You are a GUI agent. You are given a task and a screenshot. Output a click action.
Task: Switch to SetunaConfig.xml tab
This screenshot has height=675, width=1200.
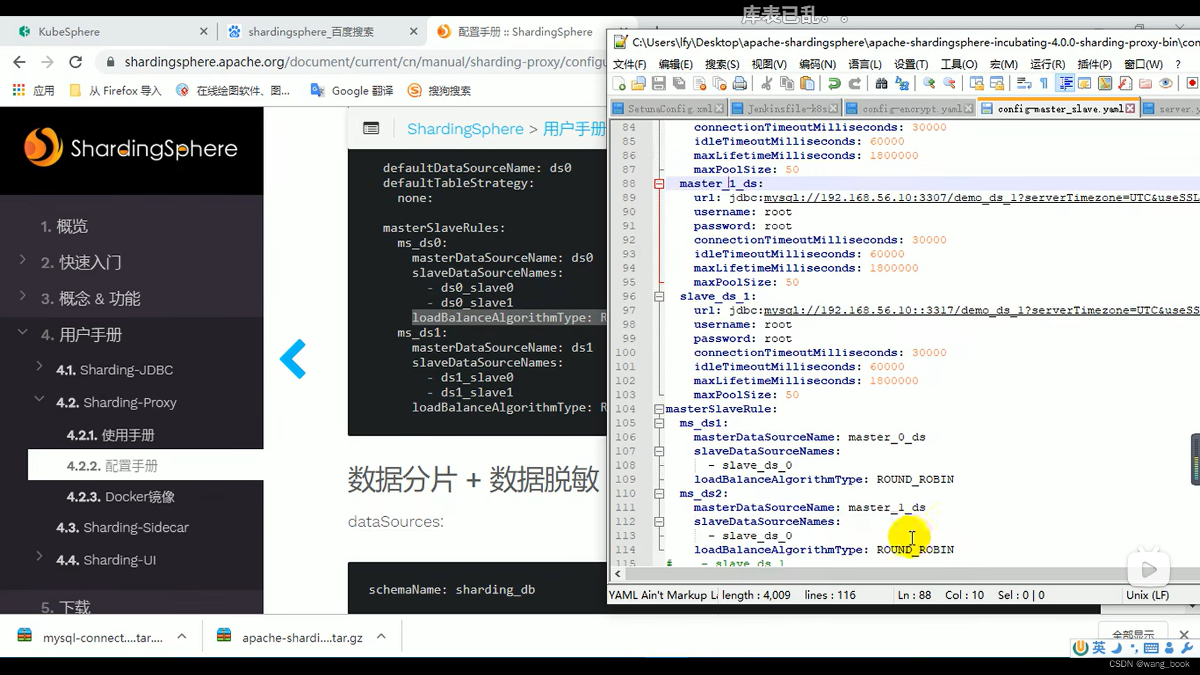coord(669,109)
